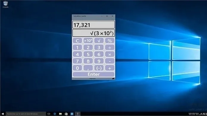Click the division operator key
Viewport: 207px width, 116px height.
coord(110,47)
